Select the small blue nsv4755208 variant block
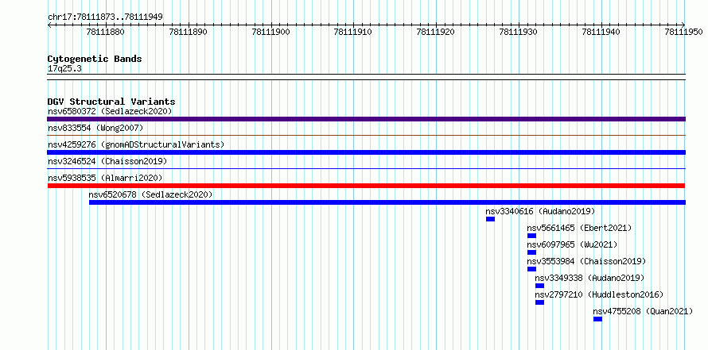 click(598, 319)
